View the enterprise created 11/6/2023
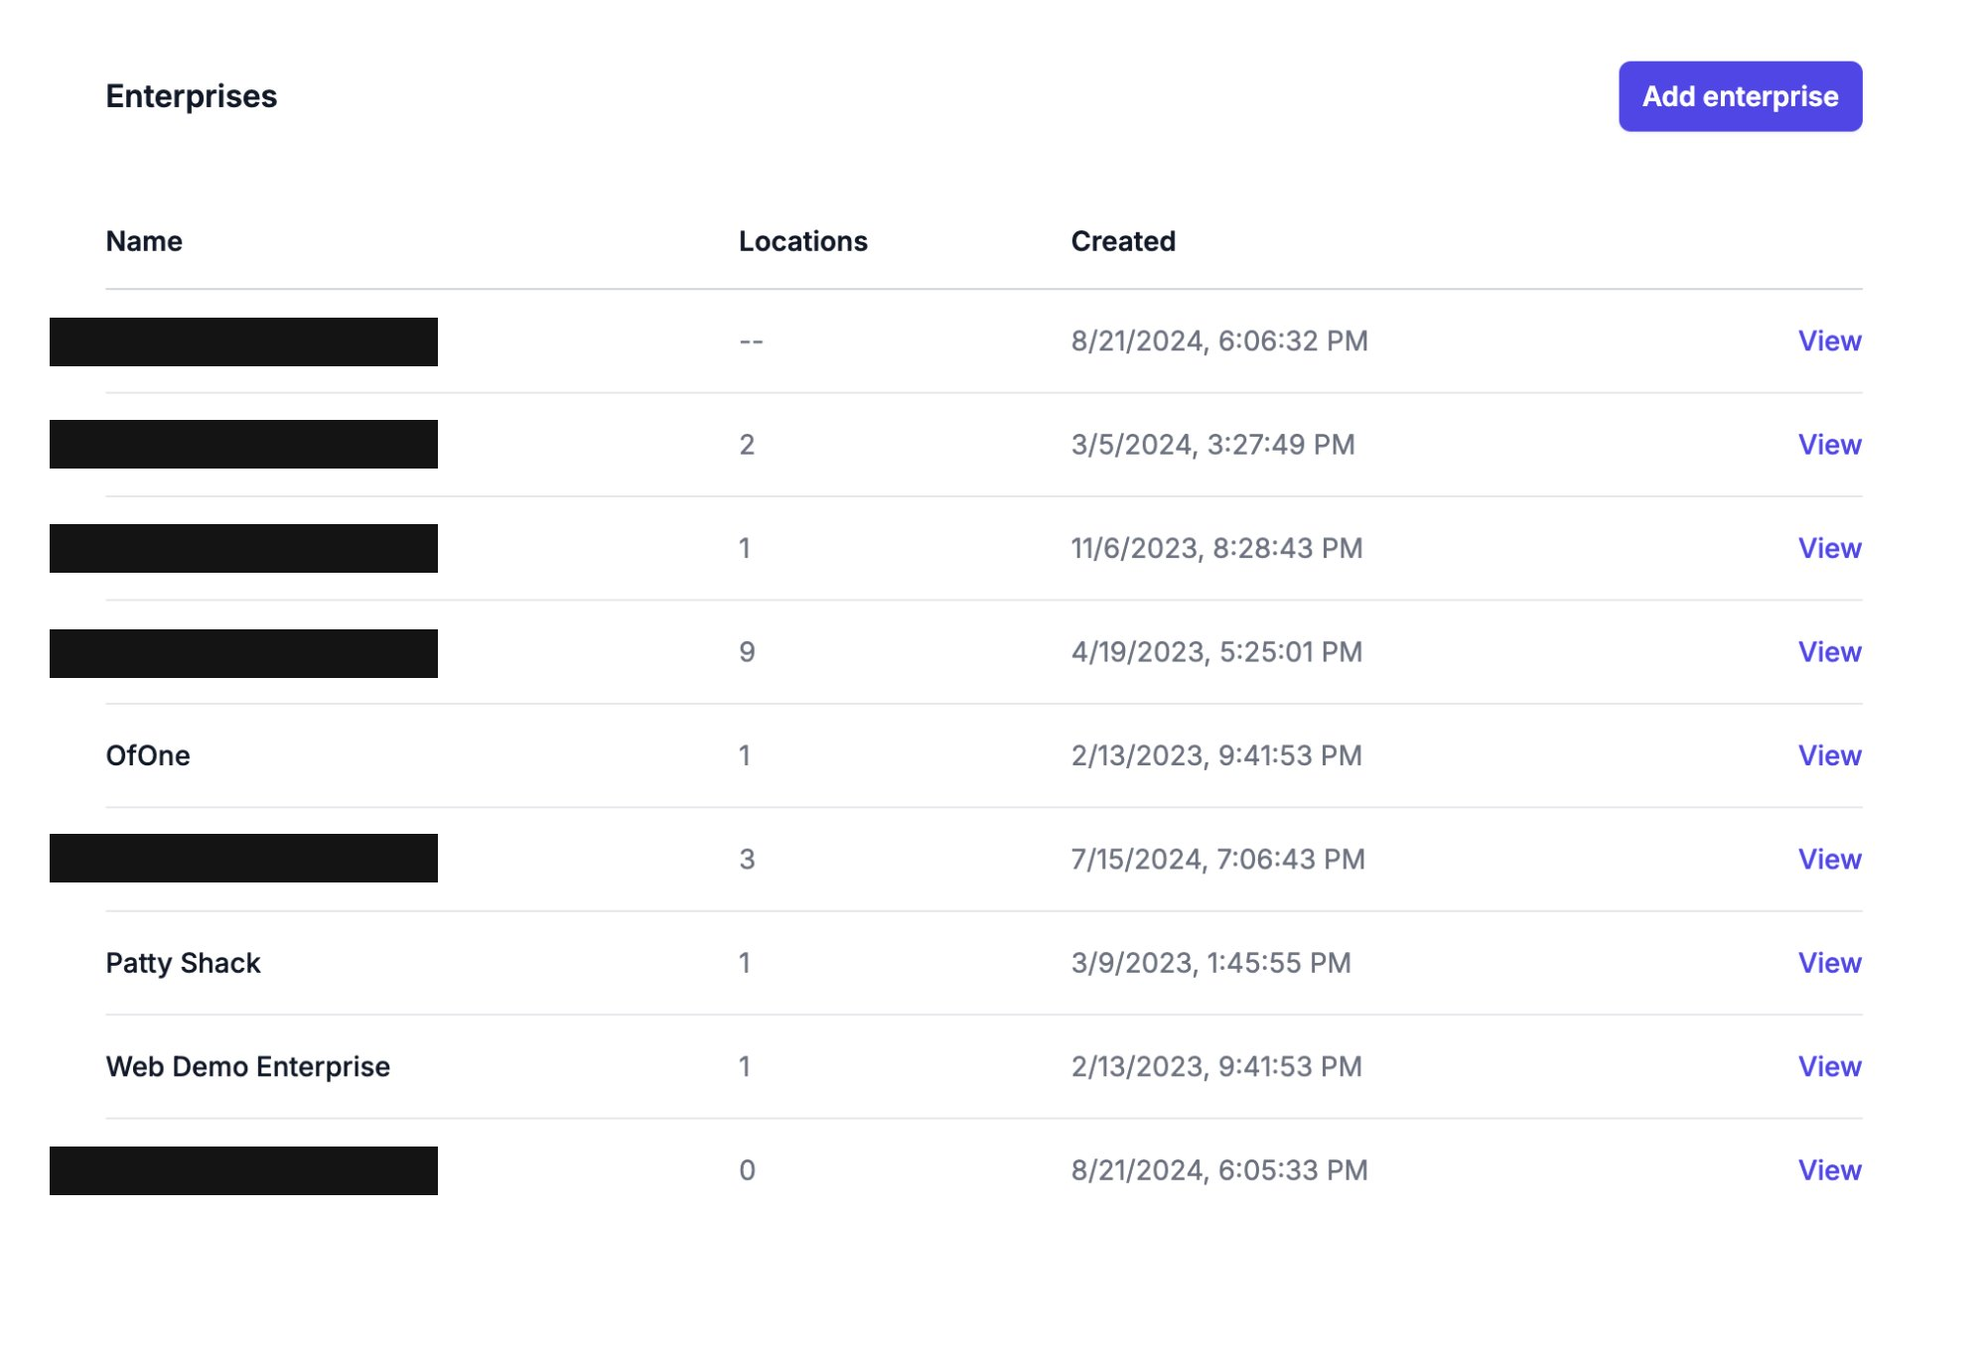 [1830, 548]
